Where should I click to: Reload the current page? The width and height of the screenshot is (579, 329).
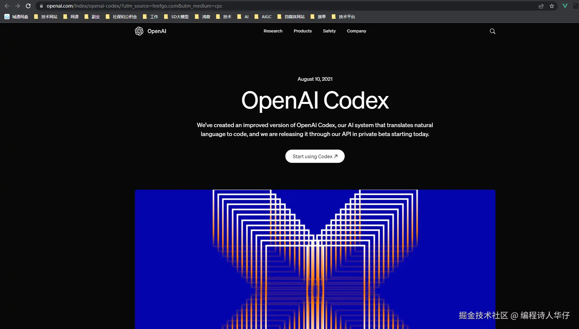point(28,6)
